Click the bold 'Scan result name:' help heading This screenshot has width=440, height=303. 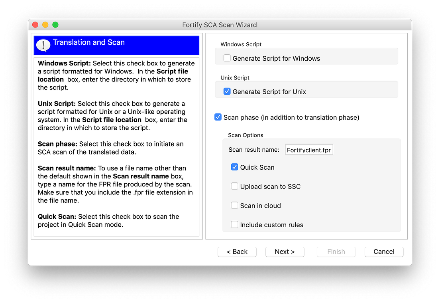(x=67, y=168)
